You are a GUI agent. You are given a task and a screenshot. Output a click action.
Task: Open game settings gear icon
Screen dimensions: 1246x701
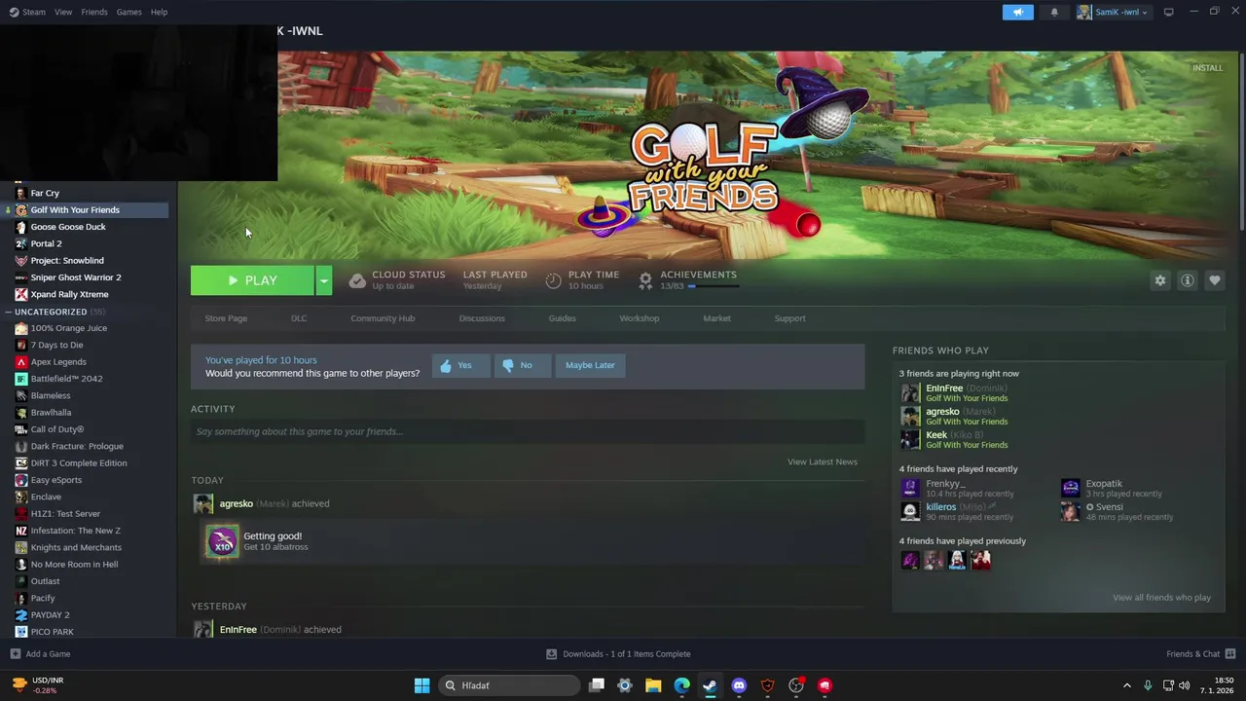coord(1159,280)
